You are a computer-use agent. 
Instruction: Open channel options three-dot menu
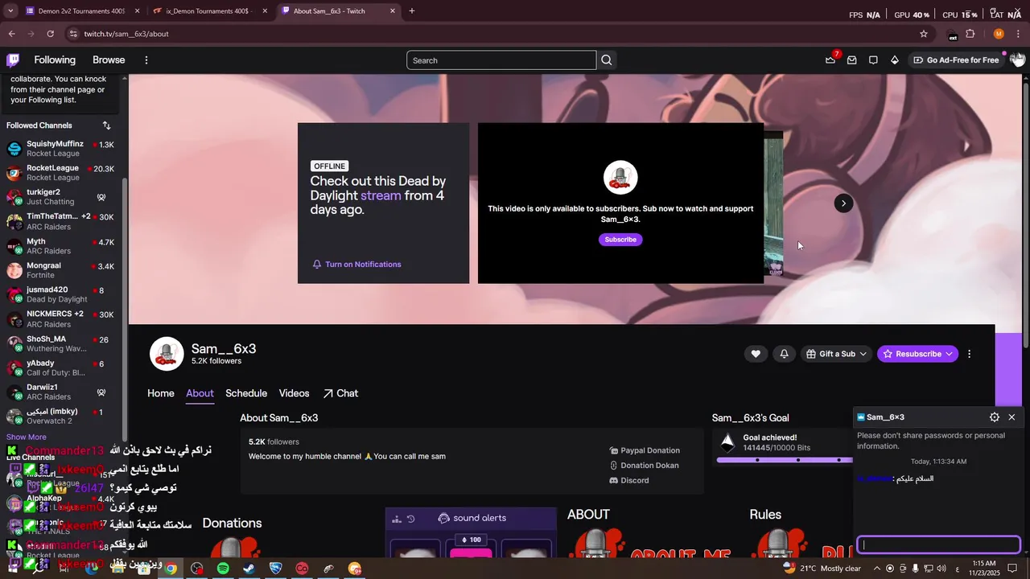click(969, 354)
